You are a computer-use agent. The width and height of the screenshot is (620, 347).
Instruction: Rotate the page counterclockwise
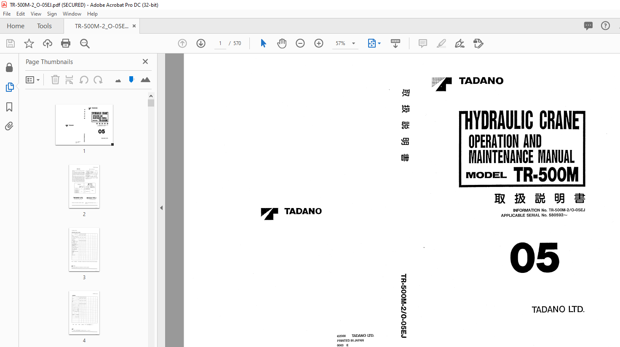(84, 80)
